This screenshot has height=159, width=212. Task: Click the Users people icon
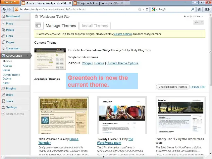(3, 95)
